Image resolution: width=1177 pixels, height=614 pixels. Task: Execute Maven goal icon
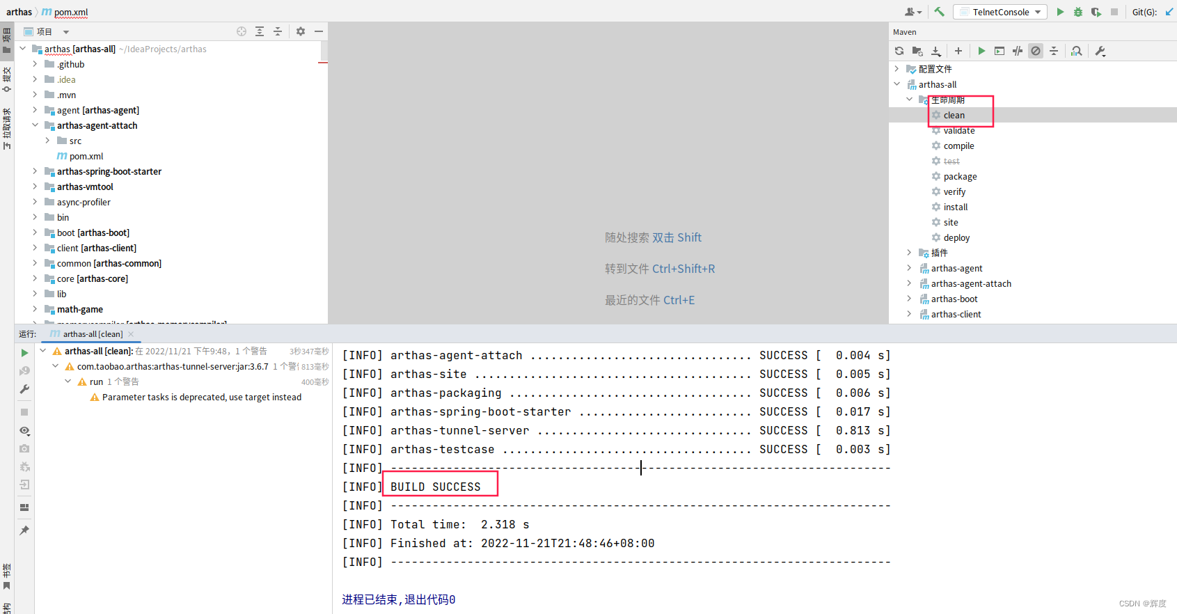click(x=1000, y=51)
